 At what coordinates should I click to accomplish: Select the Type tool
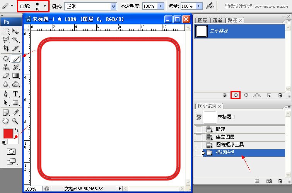[15, 94]
